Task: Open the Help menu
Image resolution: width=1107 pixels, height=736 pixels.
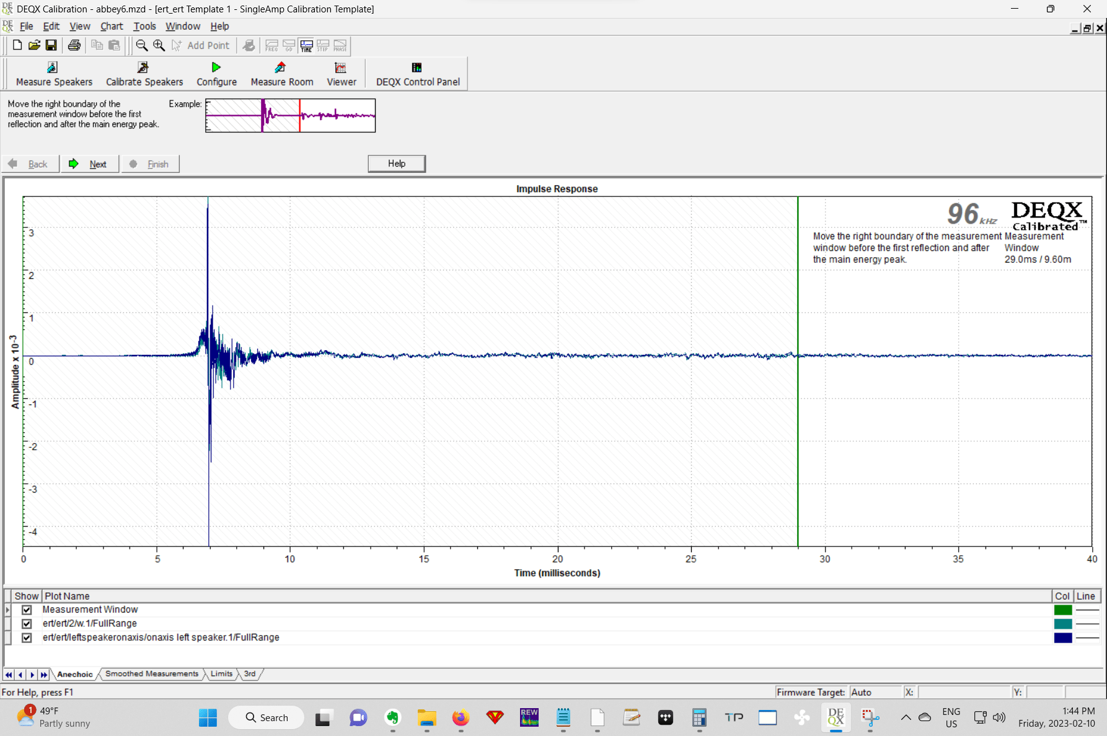Action: click(x=219, y=26)
